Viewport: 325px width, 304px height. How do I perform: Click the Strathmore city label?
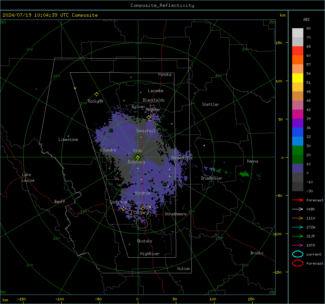coord(175,214)
